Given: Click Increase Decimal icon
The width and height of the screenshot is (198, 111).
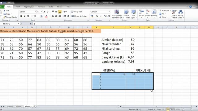Looking at the screenshot, I should point(105,16).
